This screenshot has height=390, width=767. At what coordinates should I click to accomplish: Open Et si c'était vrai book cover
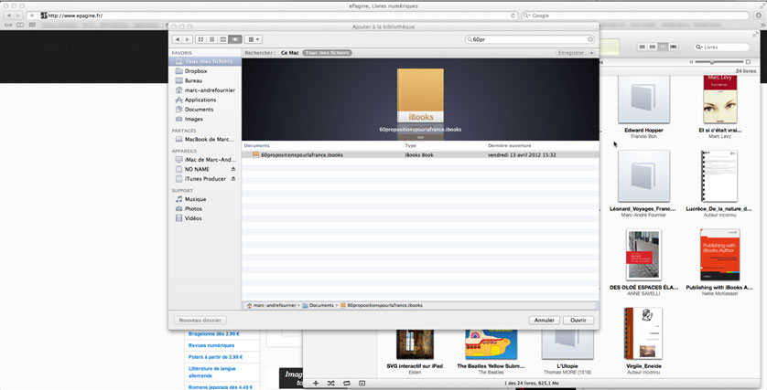point(719,100)
